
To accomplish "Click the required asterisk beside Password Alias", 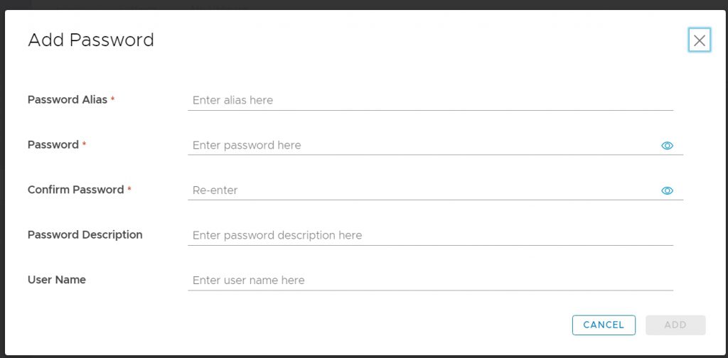I will point(112,99).
